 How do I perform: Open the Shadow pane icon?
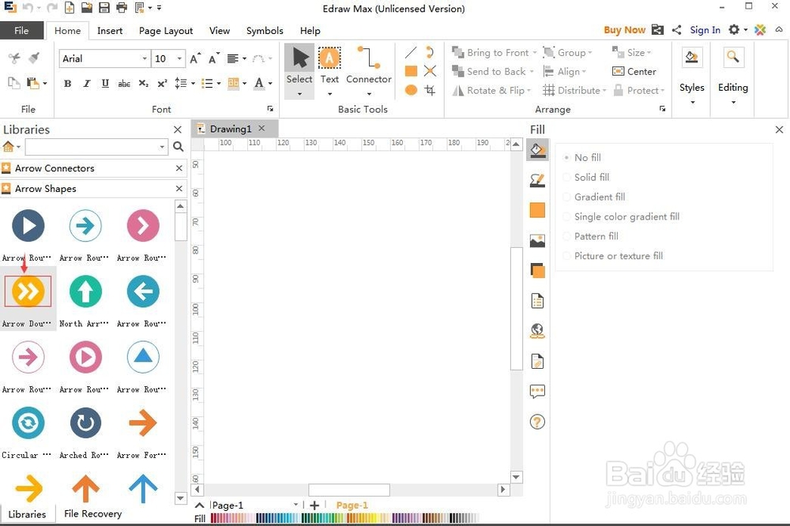tap(537, 271)
